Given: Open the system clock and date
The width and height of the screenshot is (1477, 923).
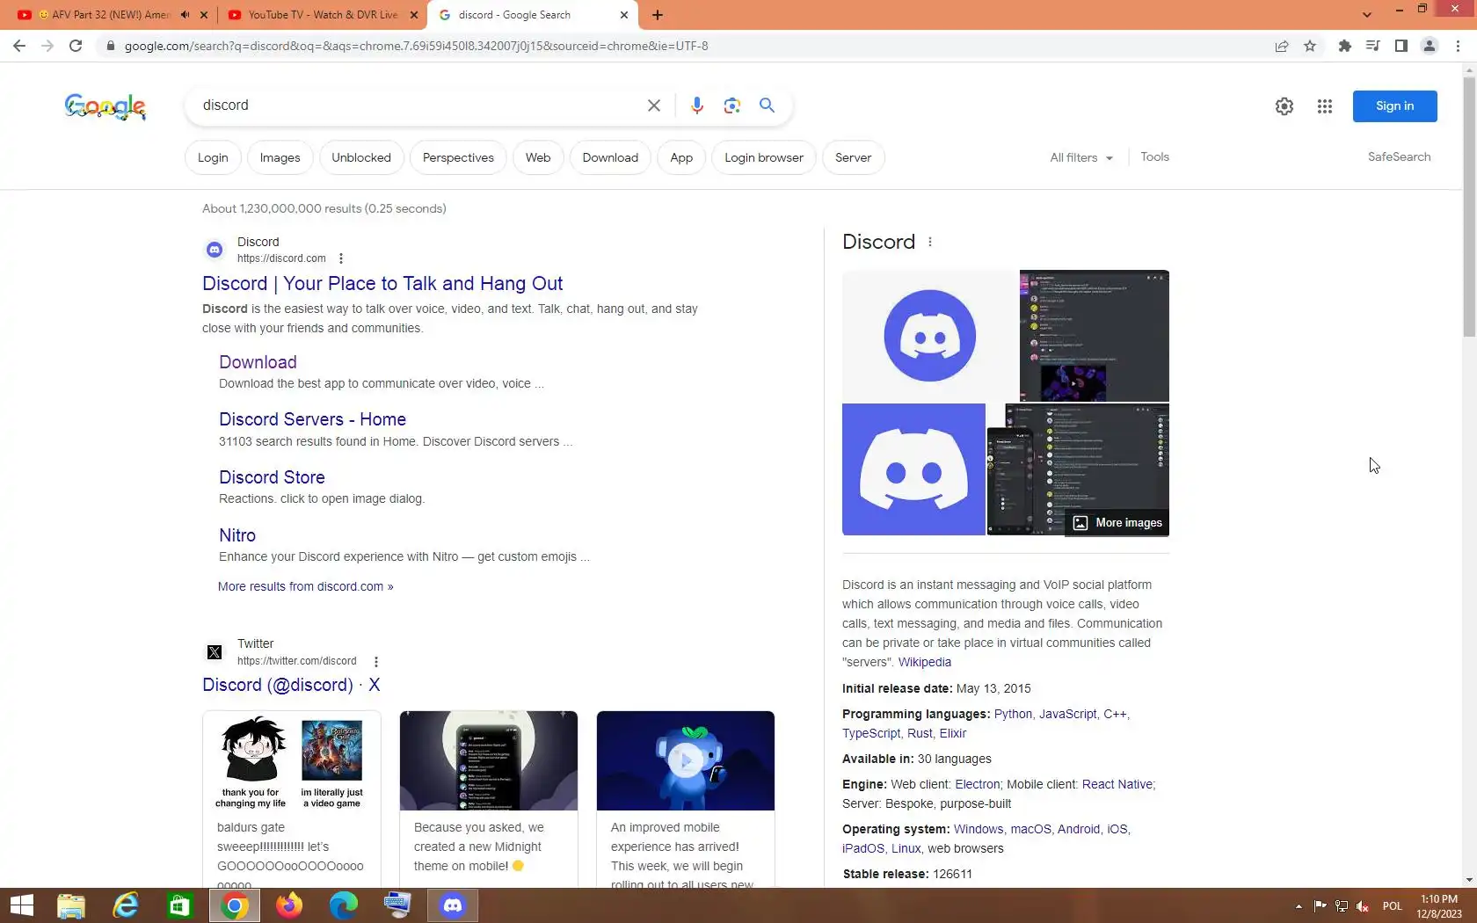Looking at the screenshot, I should [x=1439, y=906].
